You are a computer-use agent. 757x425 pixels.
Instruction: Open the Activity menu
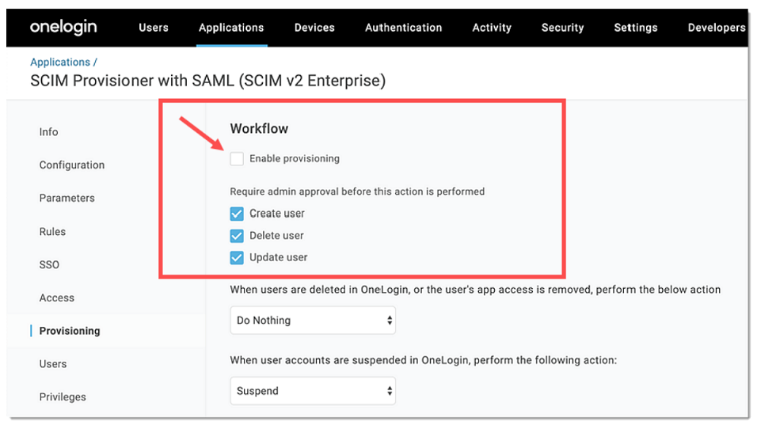click(492, 28)
